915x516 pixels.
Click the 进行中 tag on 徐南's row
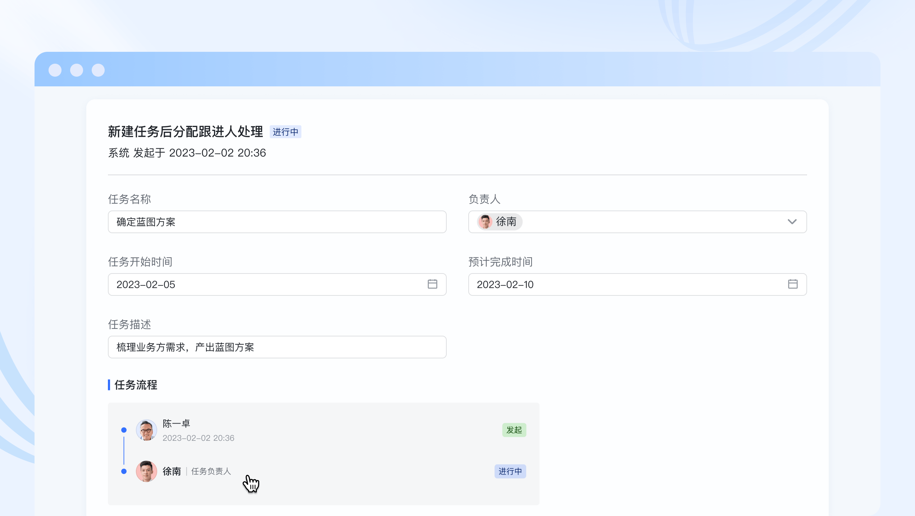point(510,471)
